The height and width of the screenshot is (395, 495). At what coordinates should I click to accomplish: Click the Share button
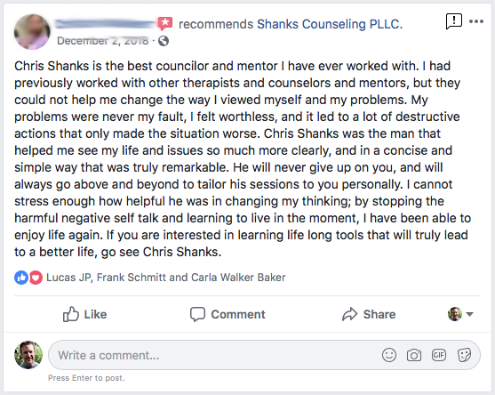[369, 314]
